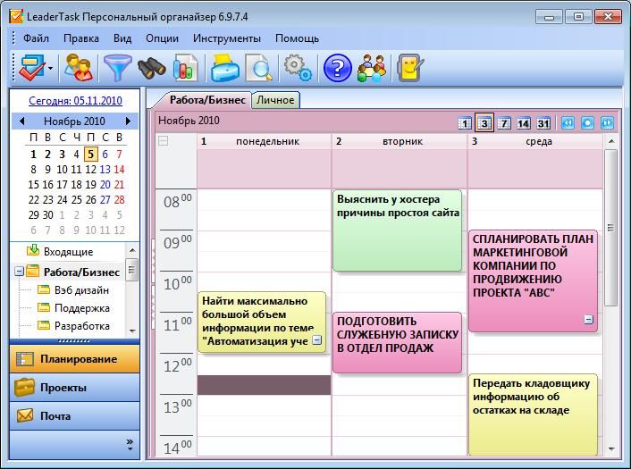Expand navigation pane options chevron at bottom
This screenshot has height=469, width=631.
tap(130, 443)
